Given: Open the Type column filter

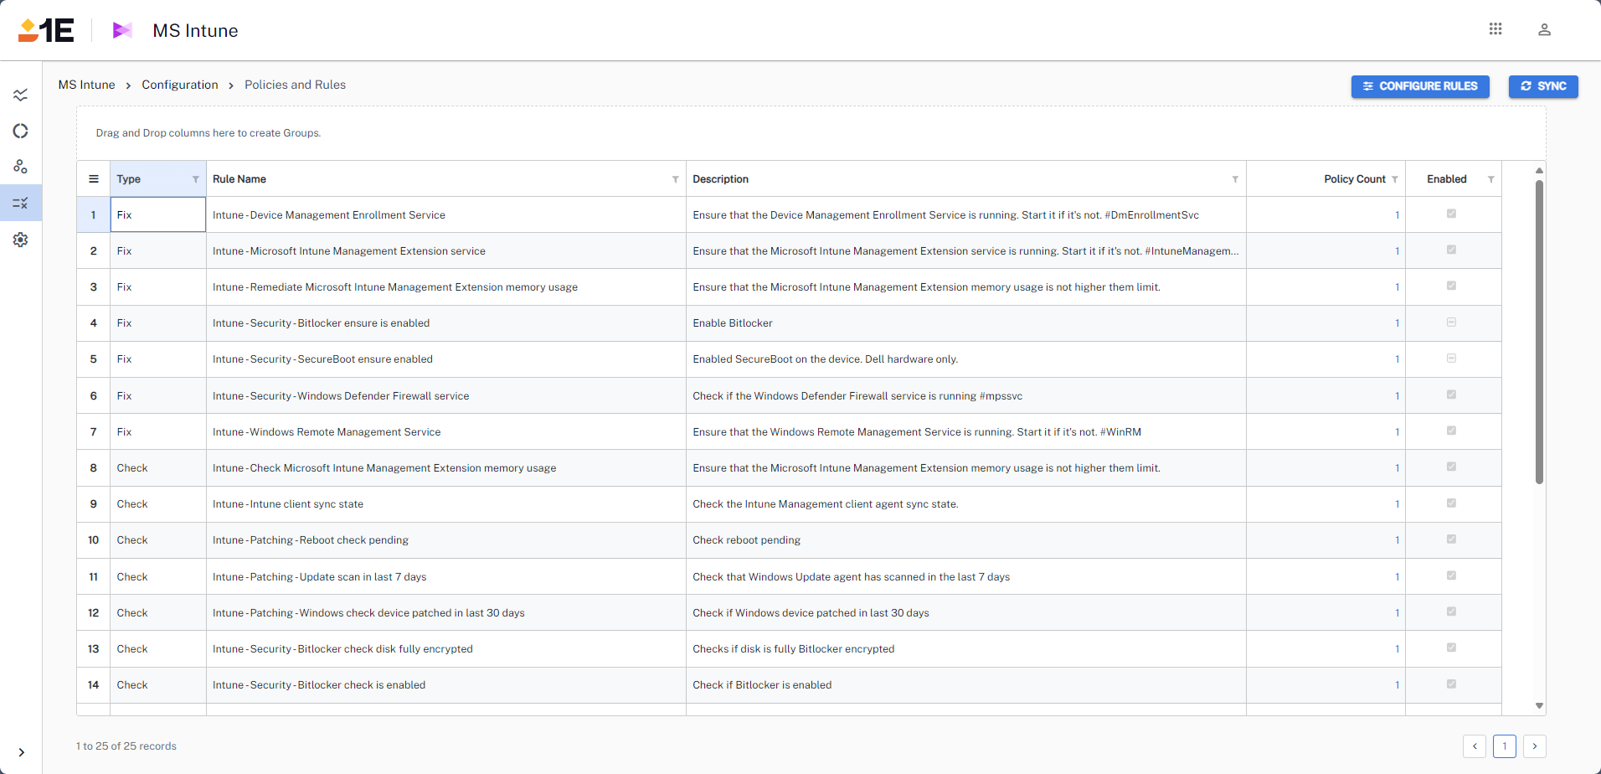Looking at the screenshot, I should [x=196, y=179].
